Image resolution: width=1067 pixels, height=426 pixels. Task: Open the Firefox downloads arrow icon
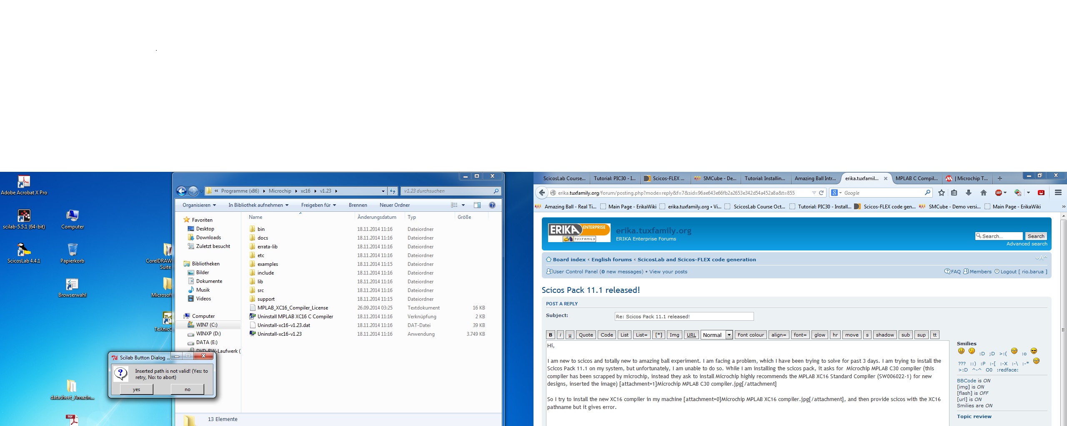point(968,193)
